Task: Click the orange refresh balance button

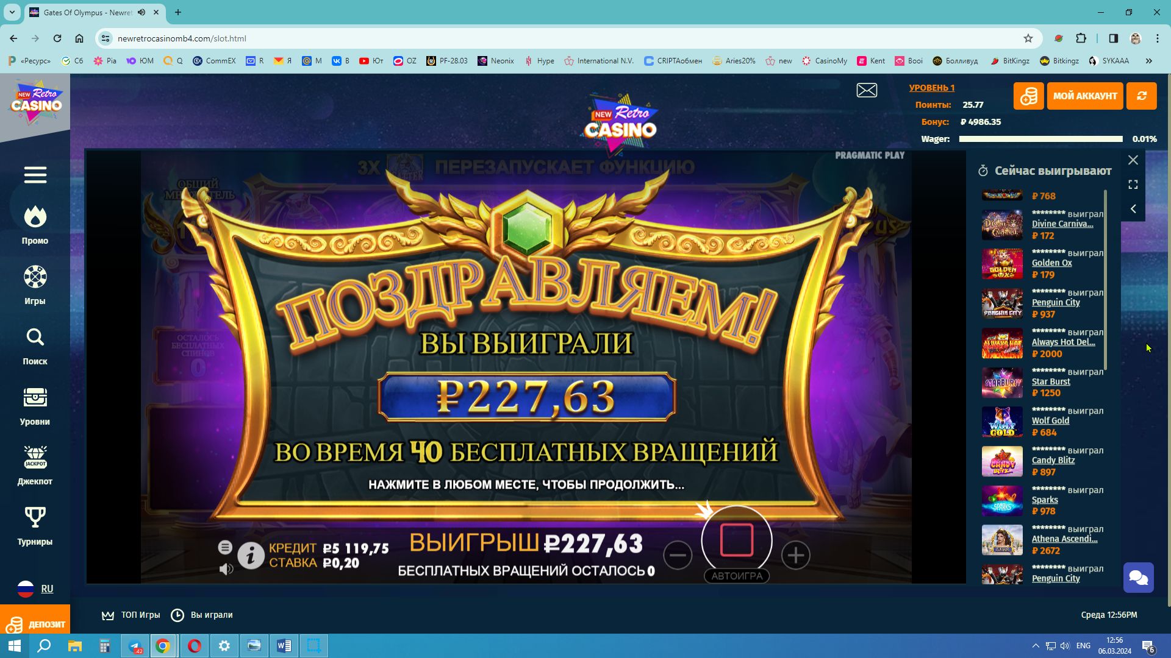Action: point(1142,96)
